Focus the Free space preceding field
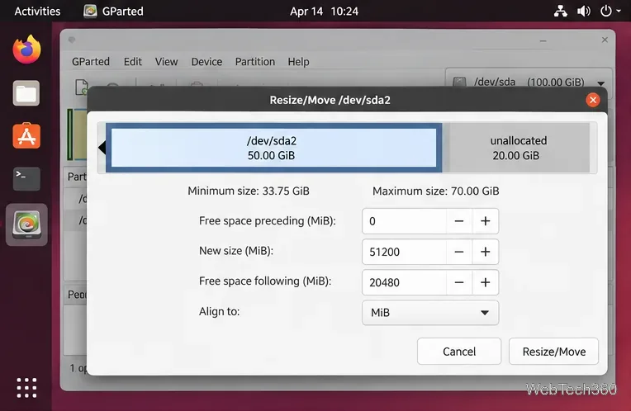This screenshot has width=631, height=411. coord(404,221)
